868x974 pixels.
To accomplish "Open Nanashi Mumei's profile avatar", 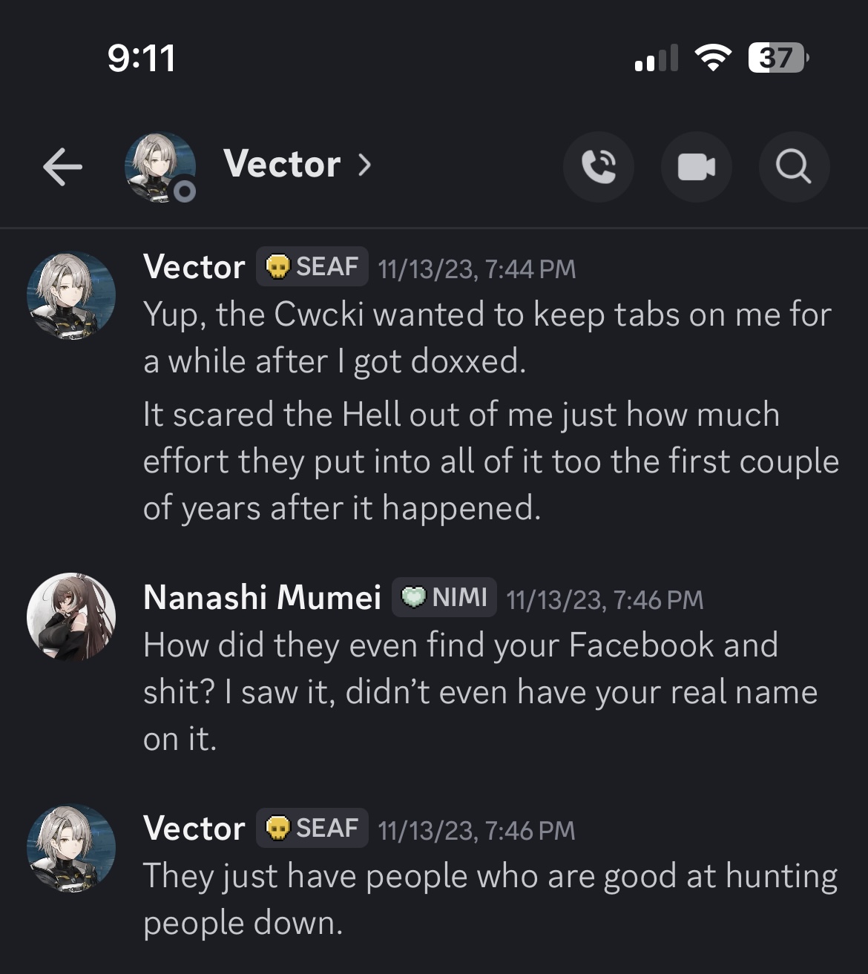I will [x=71, y=616].
